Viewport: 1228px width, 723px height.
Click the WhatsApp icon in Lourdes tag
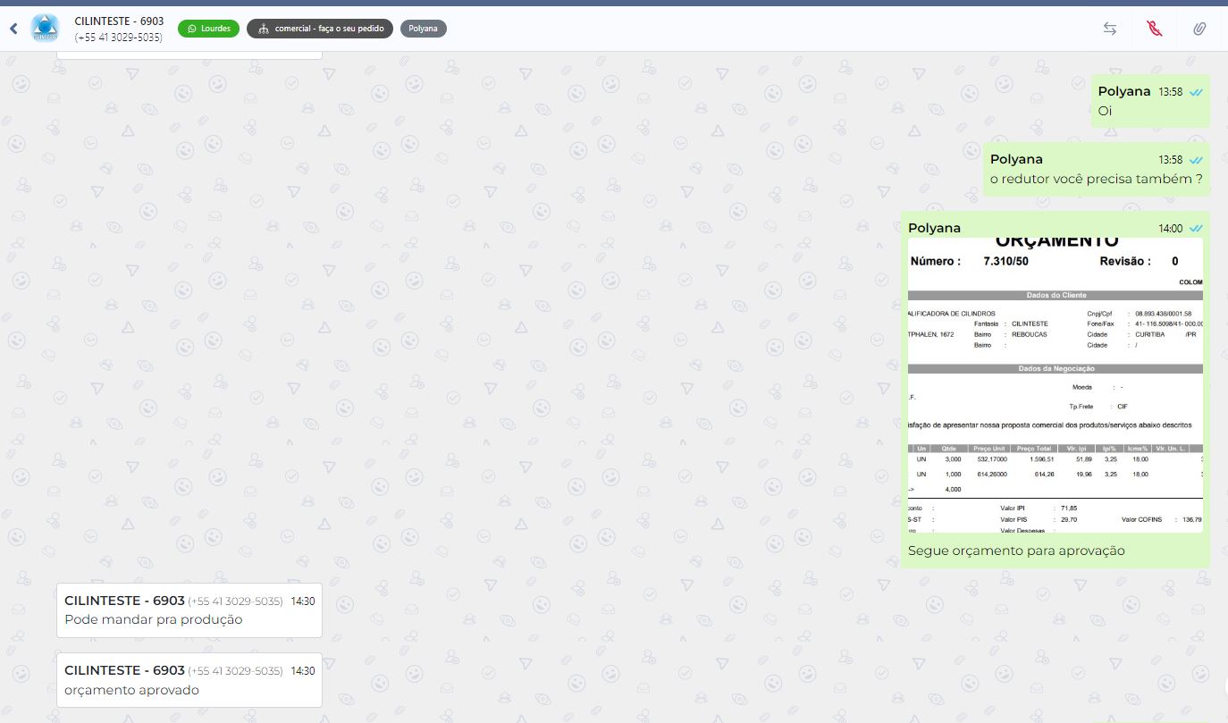(190, 29)
